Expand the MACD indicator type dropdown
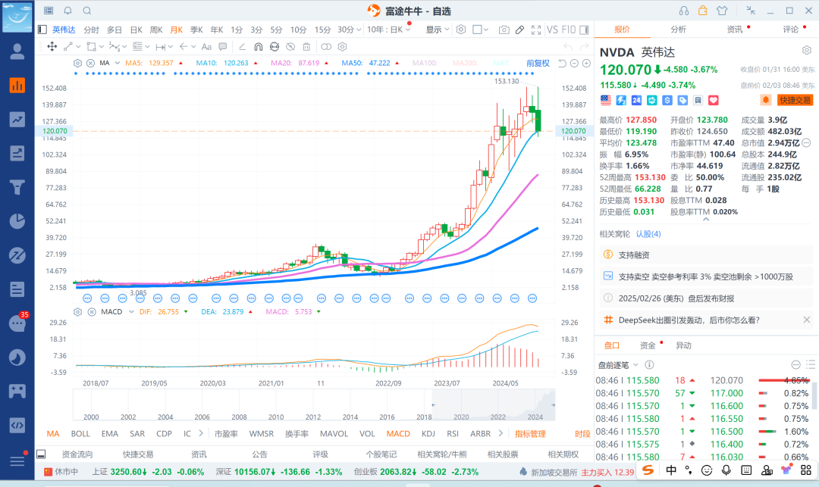The width and height of the screenshot is (819, 487). tap(131, 312)
